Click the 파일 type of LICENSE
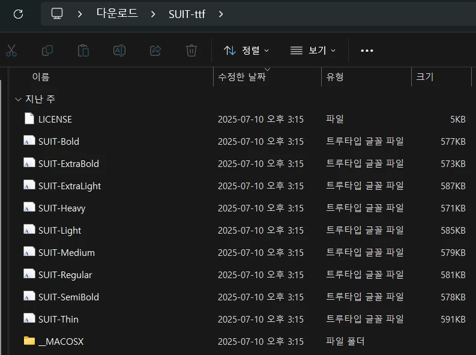This screenshot has height=355, width=476. tap(334, 119)
